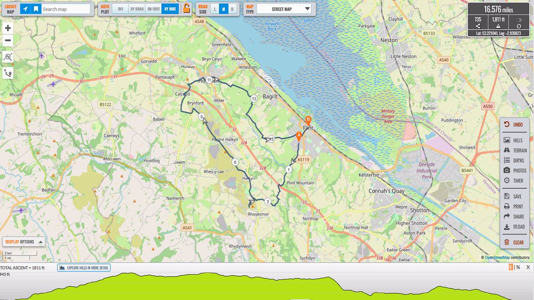Viewport: 534px width, 300px height.
Task: Select the route drawing tool icon
Action: click(8, 73)
